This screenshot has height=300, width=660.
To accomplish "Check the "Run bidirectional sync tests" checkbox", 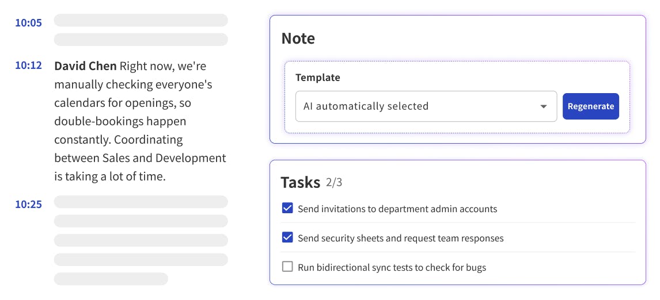I will tap(287, 267).
